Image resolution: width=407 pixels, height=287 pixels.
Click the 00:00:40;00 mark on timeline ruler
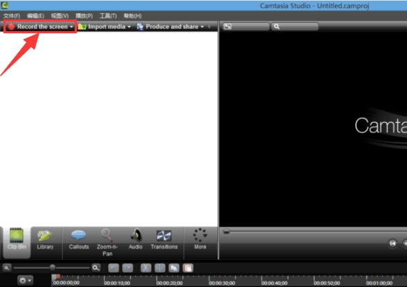click(x=275, y=283)
